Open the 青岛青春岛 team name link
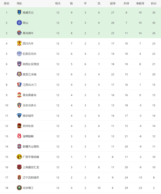The width and height of the screenshot is (161, 194). 29,95
